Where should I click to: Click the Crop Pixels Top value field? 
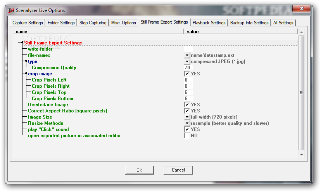tap(188, 92)
